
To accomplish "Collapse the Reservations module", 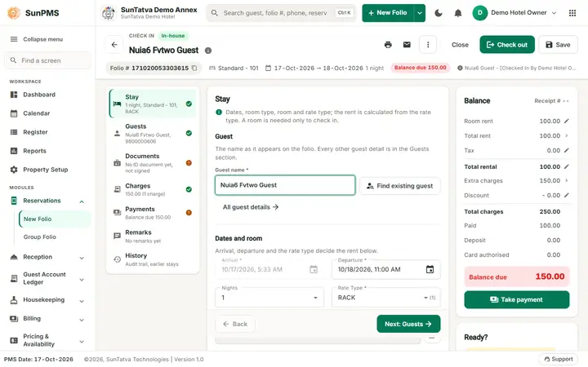I will (82, 201).
